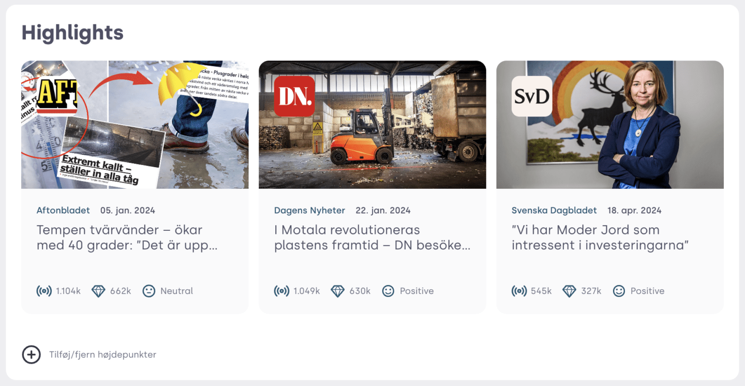The height and width of the screenshot is (386, 745).
Task: Click the date 22. jan. 2024
Action: click(383, 211)
